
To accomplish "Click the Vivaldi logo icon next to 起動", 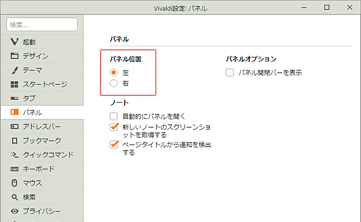I will (x=14, y=42).
